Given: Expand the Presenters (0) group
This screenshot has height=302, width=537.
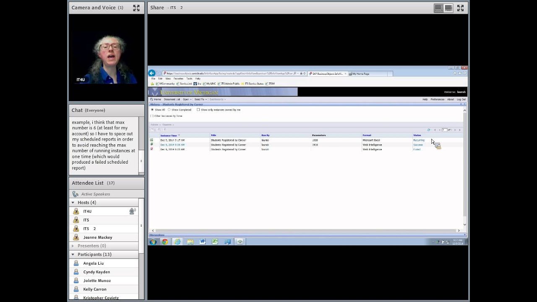Looking at the screenshot, I should pos(73,246).
